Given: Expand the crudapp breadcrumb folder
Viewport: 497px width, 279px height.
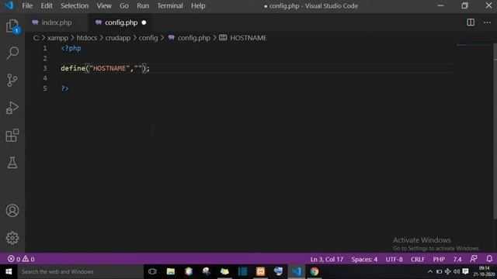Looking at the screenshot, I should (x=118, y=38).
